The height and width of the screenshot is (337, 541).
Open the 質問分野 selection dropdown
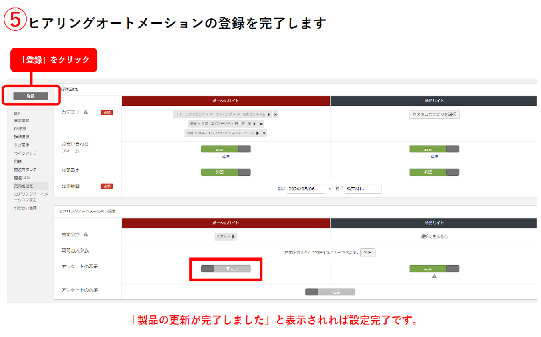tap(226, 236)
